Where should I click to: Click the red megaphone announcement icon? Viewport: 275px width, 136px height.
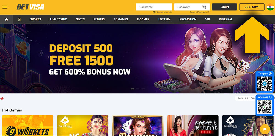click(x=2, y=99)
